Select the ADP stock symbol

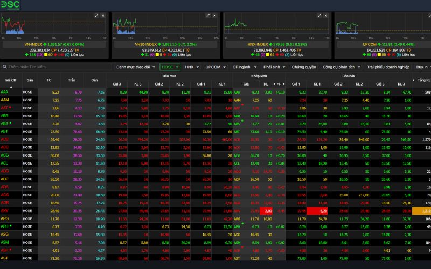point(4,179)
